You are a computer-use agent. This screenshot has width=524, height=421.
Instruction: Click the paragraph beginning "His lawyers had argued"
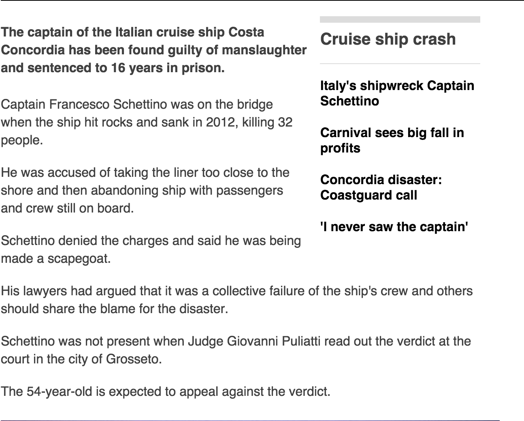236,300
